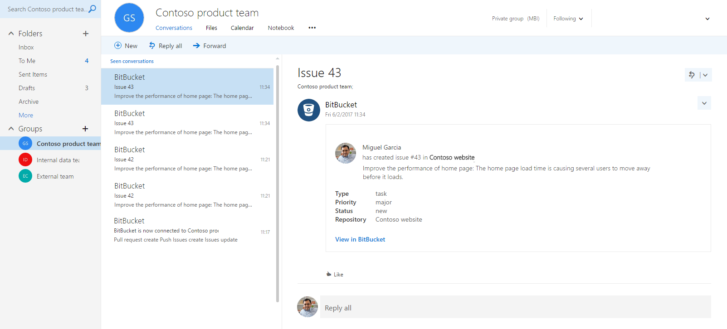This screenshot has width=727, height=329.
Task: Click the user photo beside Reply all box
Action: [x=307, y=307]
